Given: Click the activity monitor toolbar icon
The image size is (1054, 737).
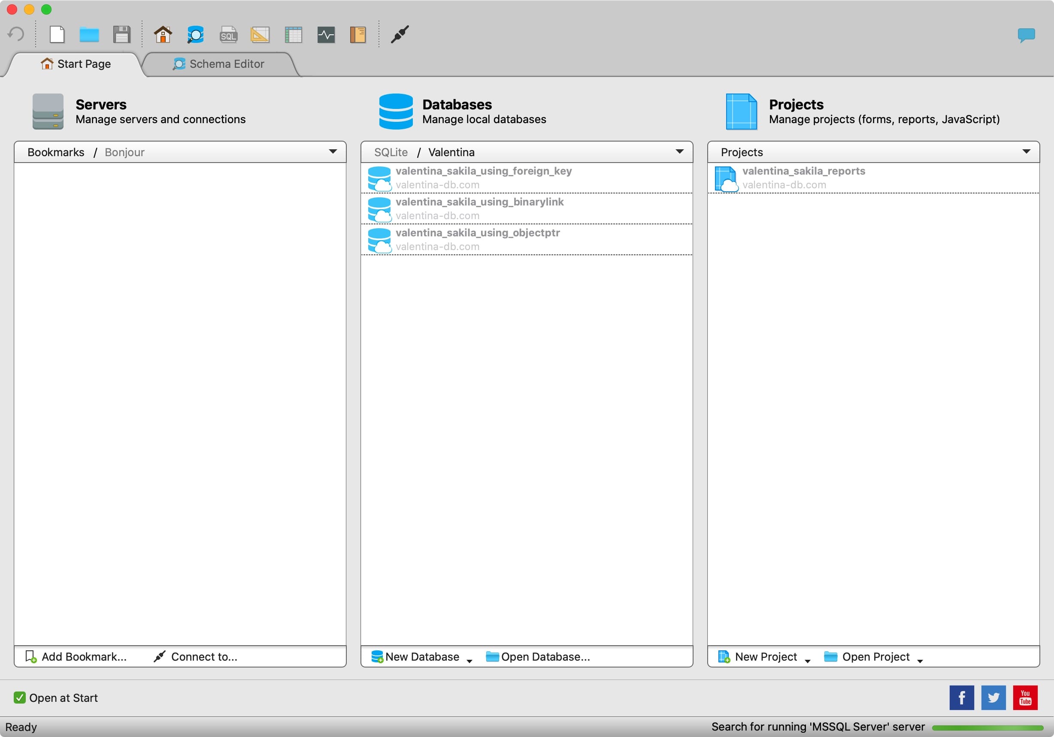Looking at the screenshot, I should click(x=326, y=34).
